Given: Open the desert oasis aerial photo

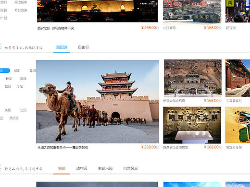Looking at the screenshot, I should click(x=237, y=125).
